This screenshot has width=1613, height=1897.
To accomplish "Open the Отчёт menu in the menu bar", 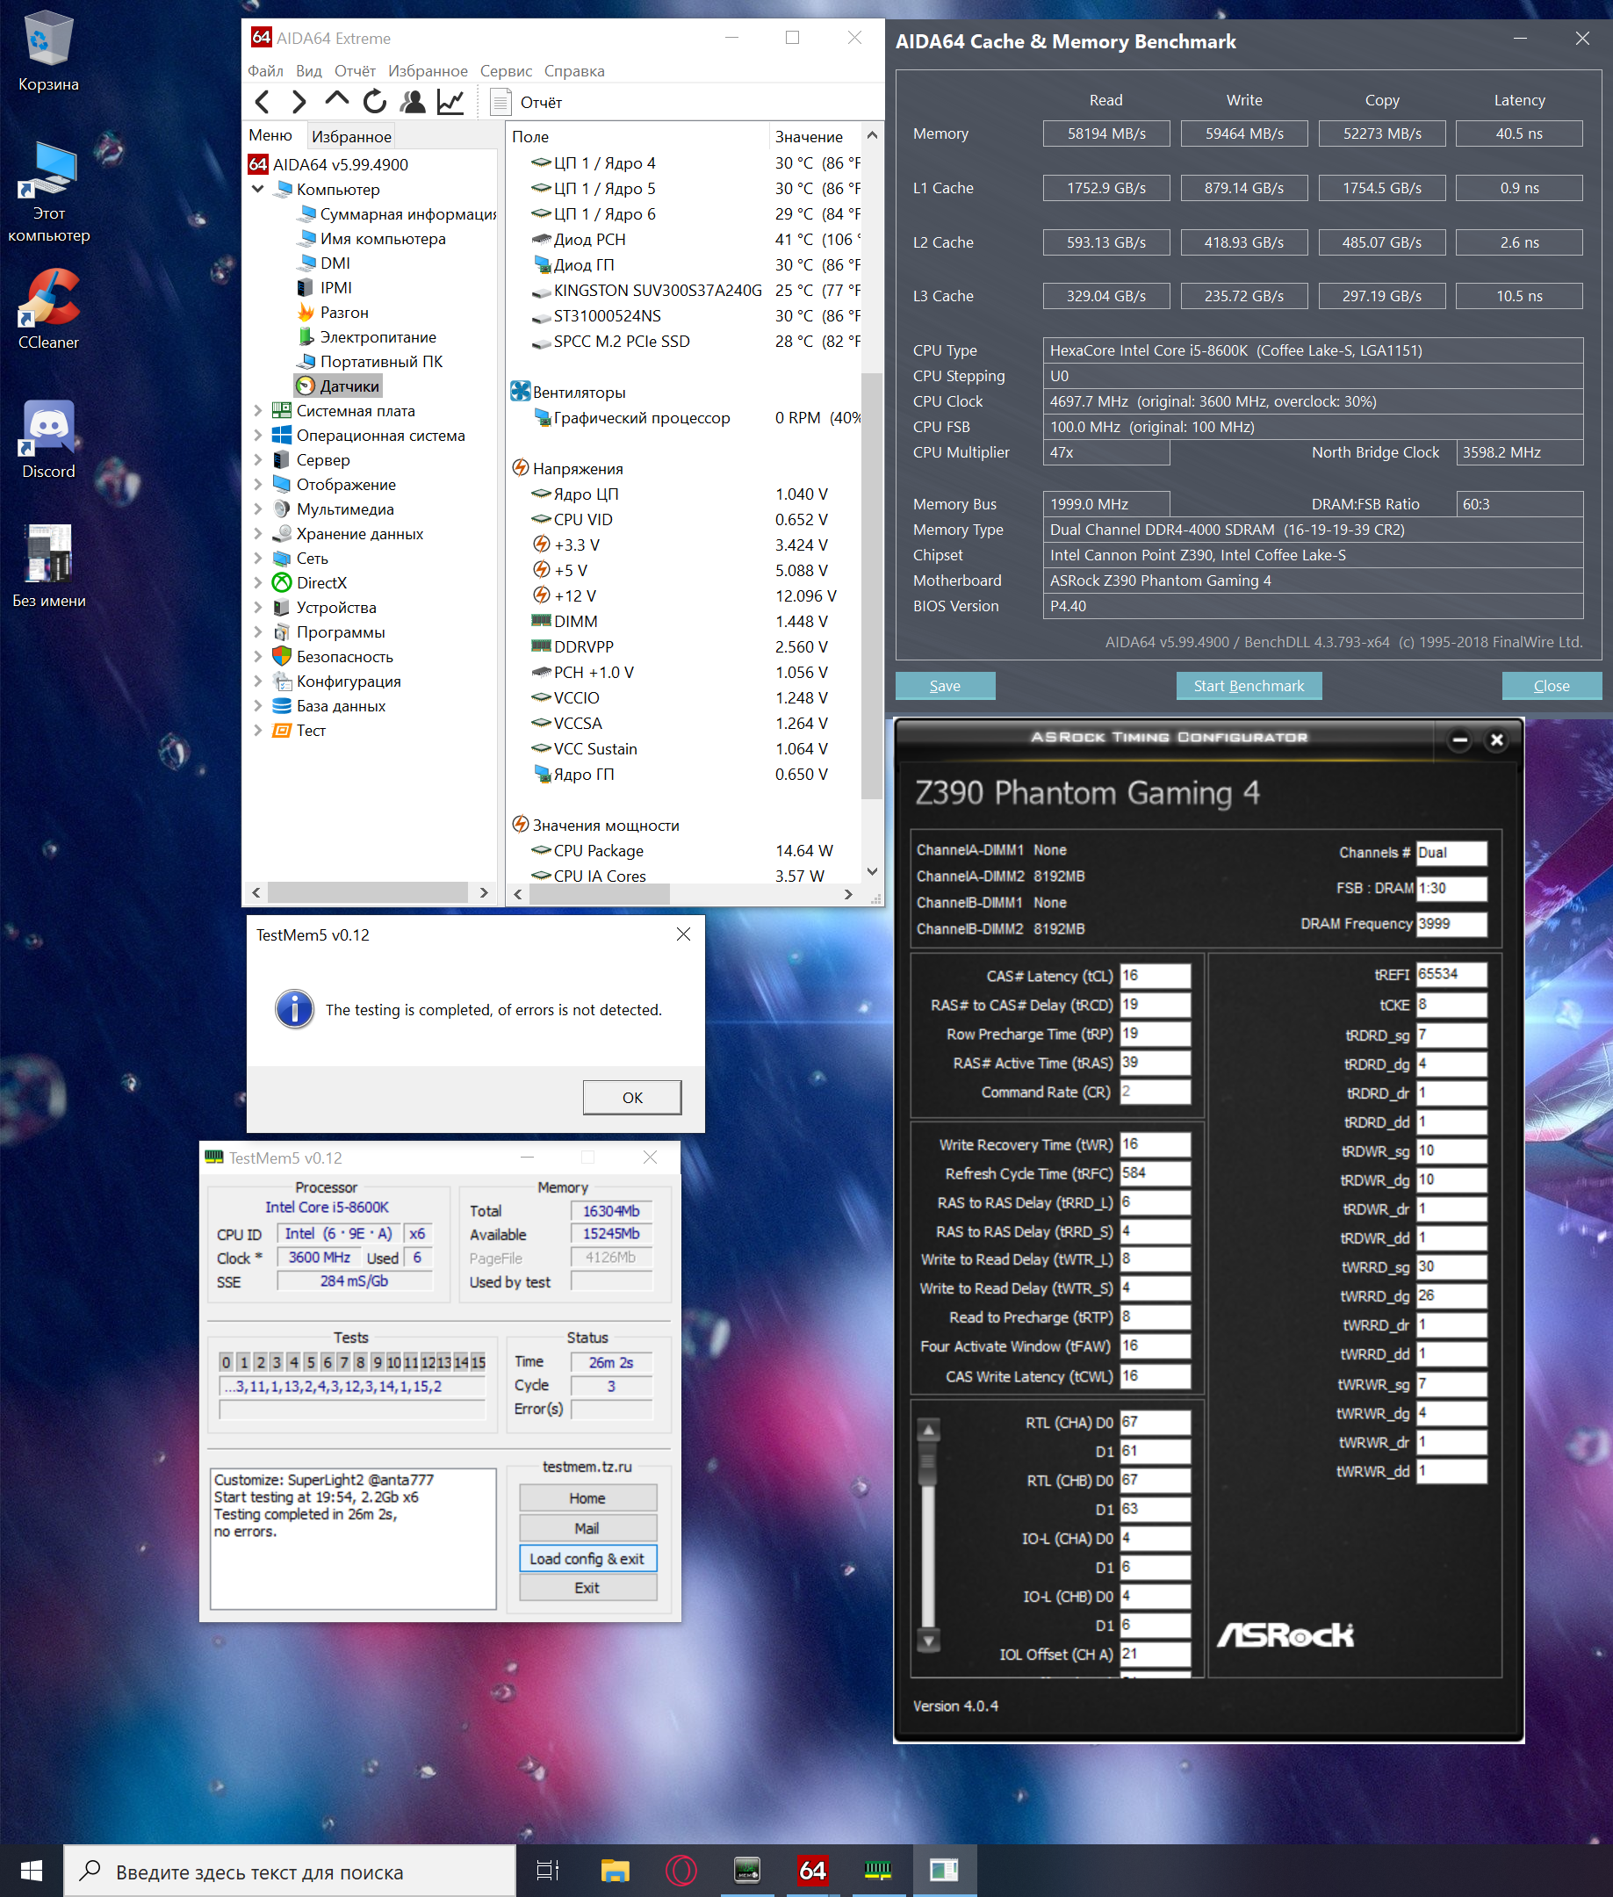I will coord(355,71).
